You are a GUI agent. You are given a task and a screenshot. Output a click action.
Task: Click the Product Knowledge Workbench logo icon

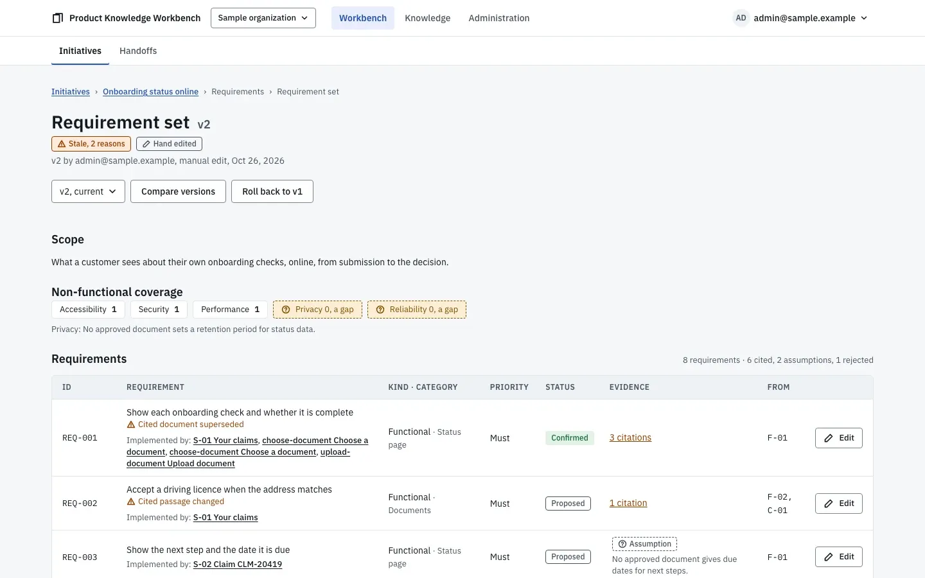pos(58,18)
